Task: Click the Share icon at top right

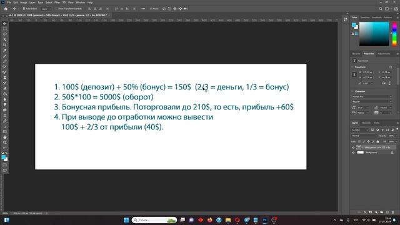Action: (x=396, y=9)
